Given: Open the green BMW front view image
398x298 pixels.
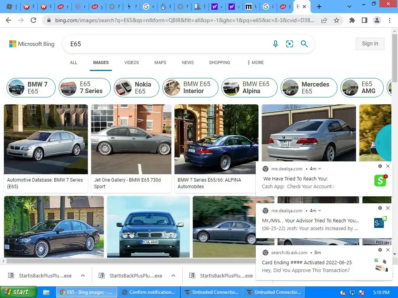Looking at the screenshot, I should click(148, 227).
